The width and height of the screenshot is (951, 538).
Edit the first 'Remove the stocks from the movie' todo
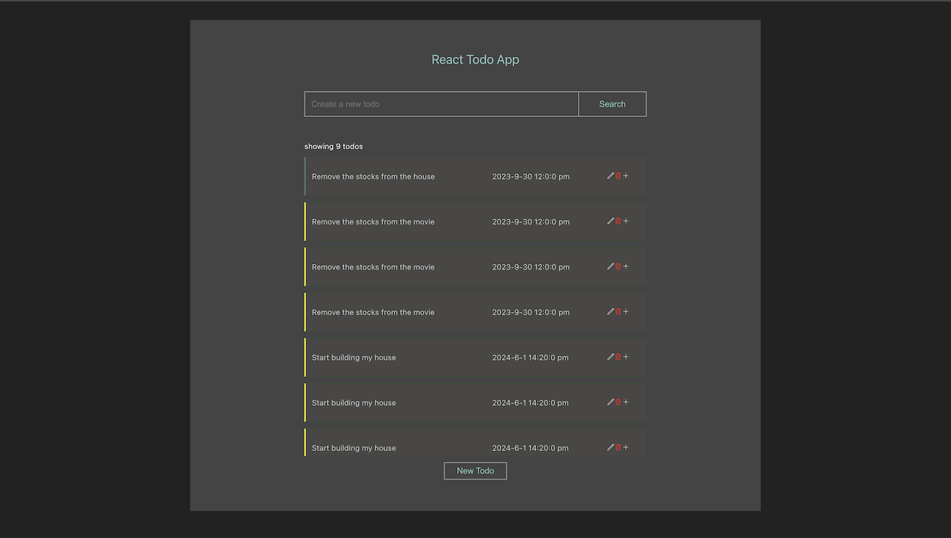point(611,221)
